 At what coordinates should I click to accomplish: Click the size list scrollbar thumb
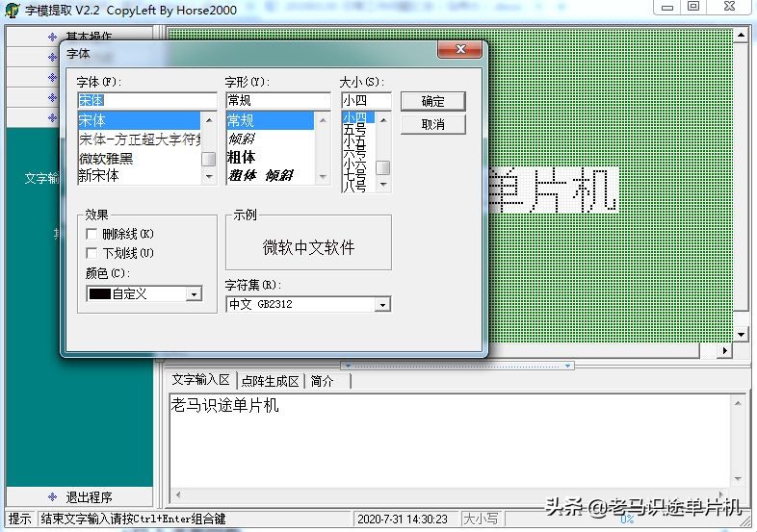[383, 167]
